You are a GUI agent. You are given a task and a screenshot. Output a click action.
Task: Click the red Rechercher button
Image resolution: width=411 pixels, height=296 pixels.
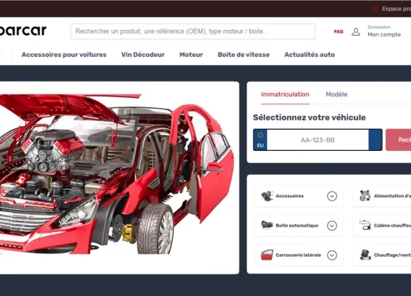[399, 140]
